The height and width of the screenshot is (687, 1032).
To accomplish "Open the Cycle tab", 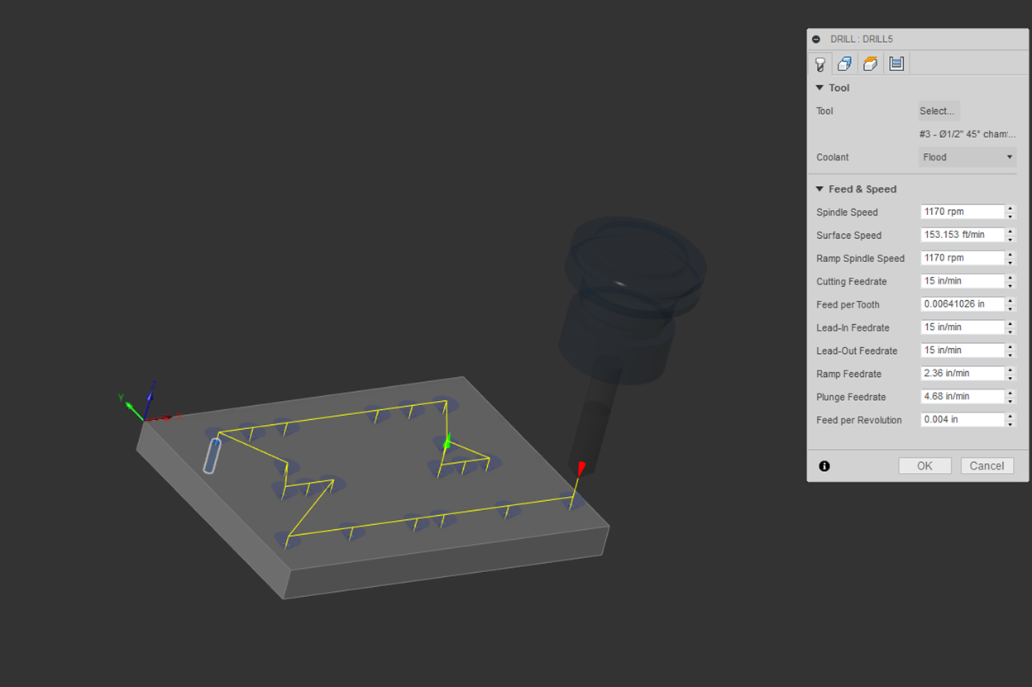I will tap(896, 64).
